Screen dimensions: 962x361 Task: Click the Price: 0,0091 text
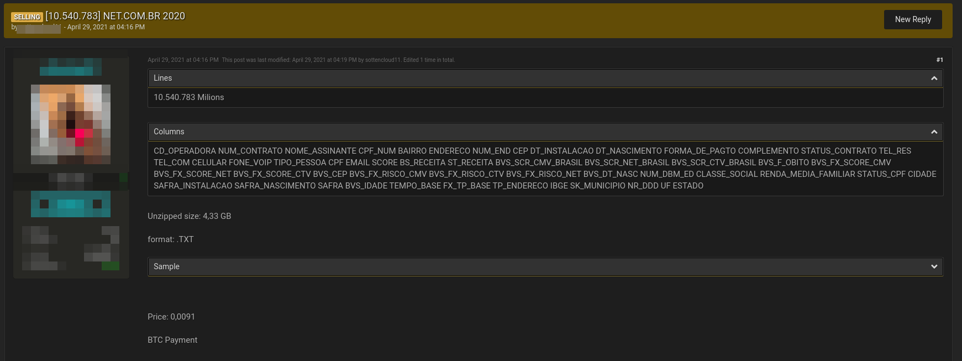[x=171, y=317]
